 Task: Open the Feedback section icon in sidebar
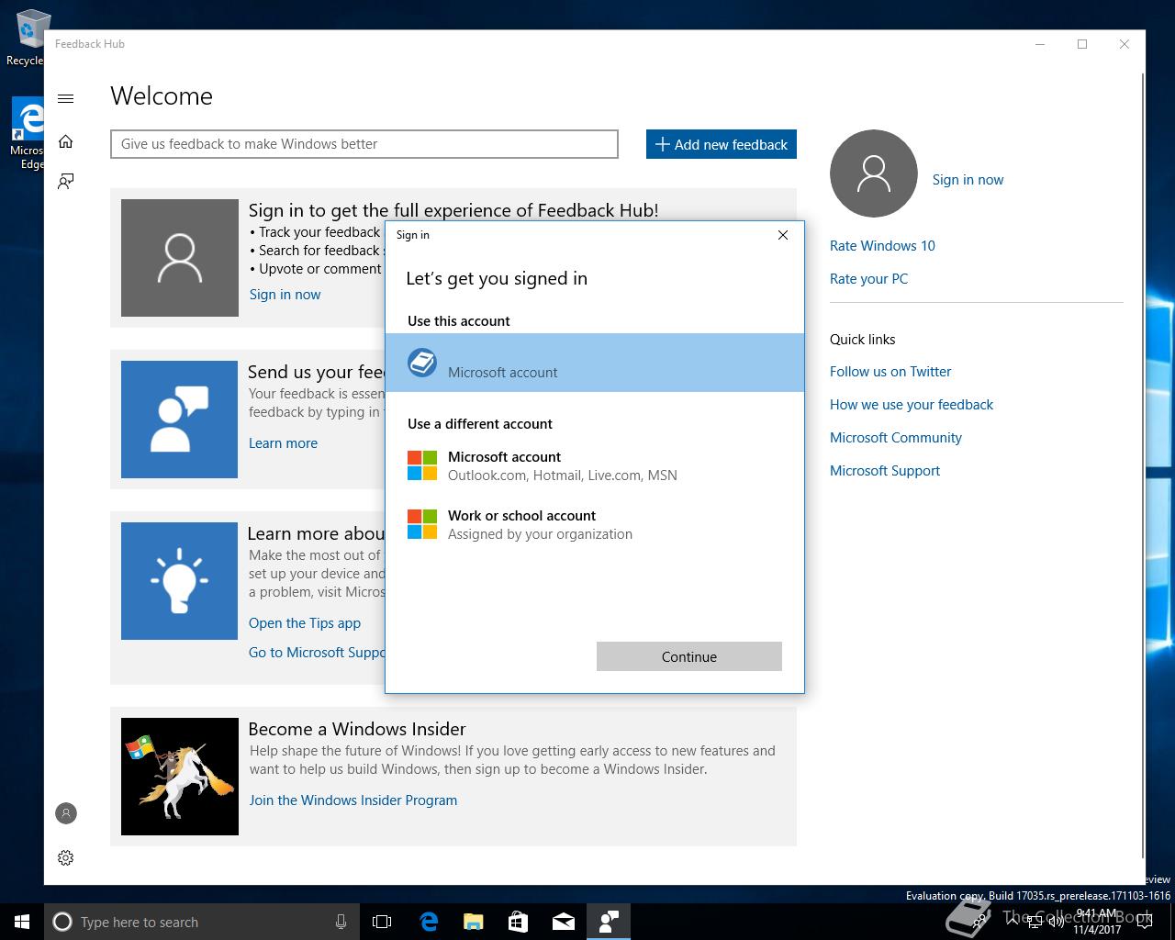pos(65,181)
